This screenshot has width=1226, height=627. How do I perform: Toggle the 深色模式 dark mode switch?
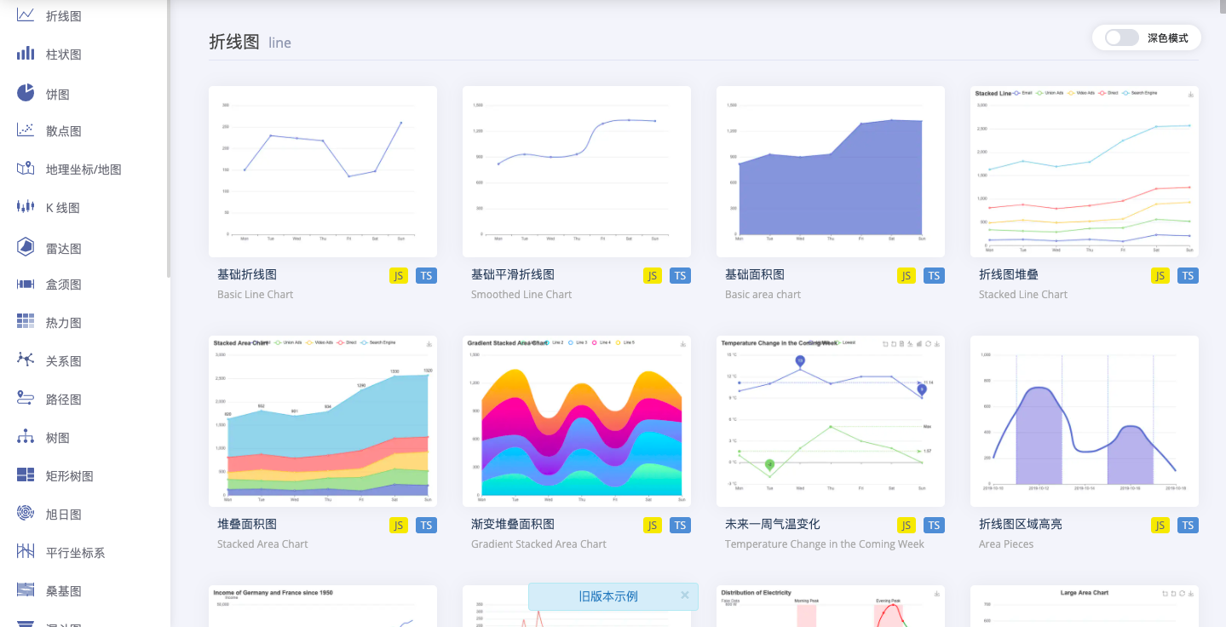(x=1121, y=37)
